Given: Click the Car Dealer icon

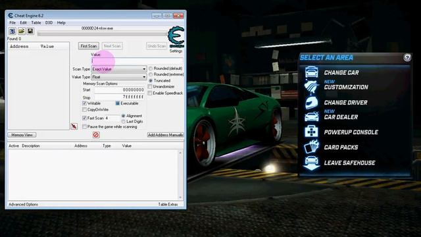Looking at the screenshot, I should click(311, 117).
